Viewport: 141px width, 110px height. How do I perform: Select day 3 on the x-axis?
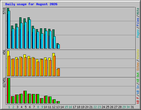(x=17, y=107)
